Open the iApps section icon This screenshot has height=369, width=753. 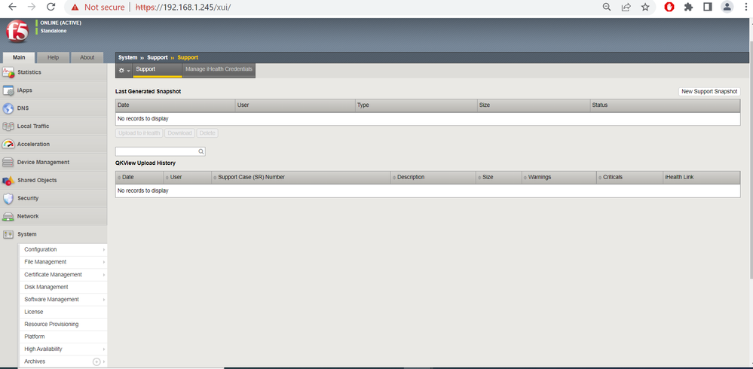point(8,90)
